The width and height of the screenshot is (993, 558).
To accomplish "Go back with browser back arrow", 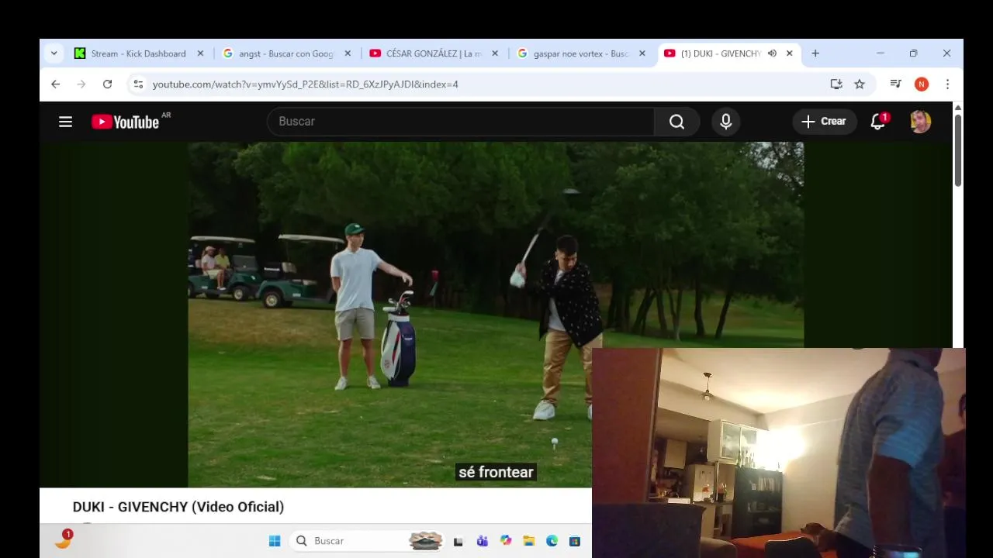I will [56, 84].
